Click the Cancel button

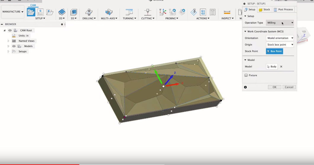289,87
